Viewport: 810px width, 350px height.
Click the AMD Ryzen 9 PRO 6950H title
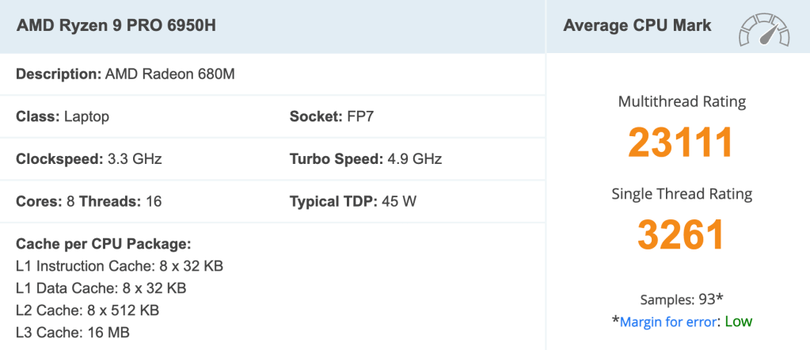[116, 26]
